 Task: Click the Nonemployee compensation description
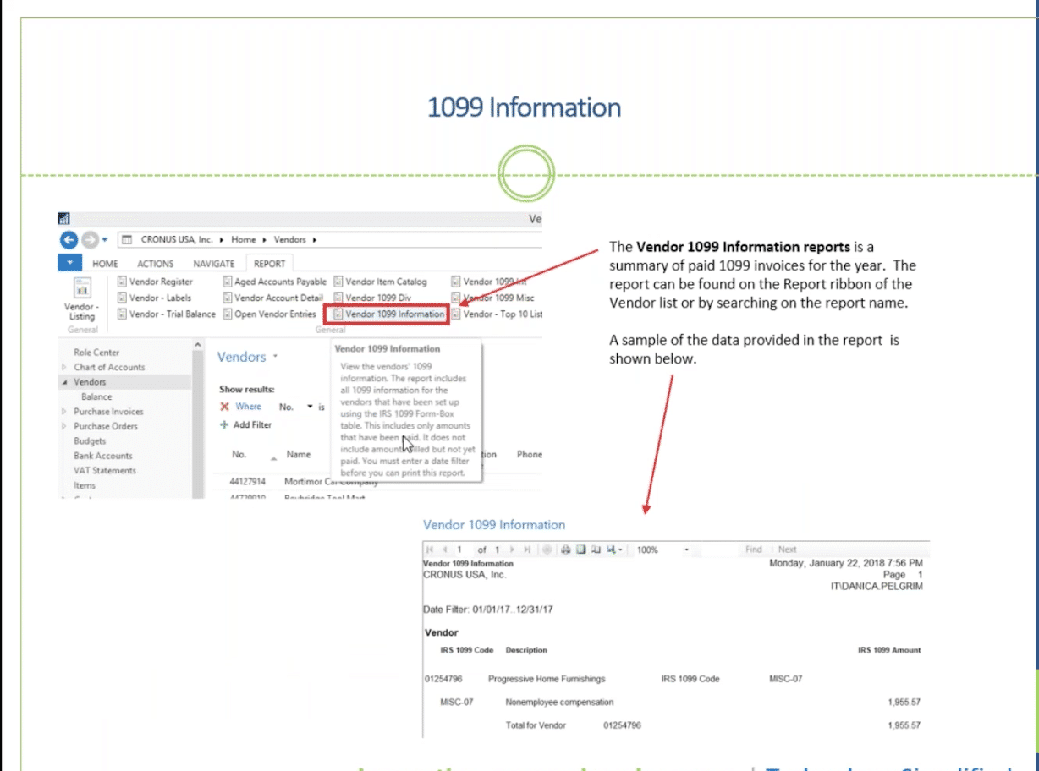tap(559, 702)
